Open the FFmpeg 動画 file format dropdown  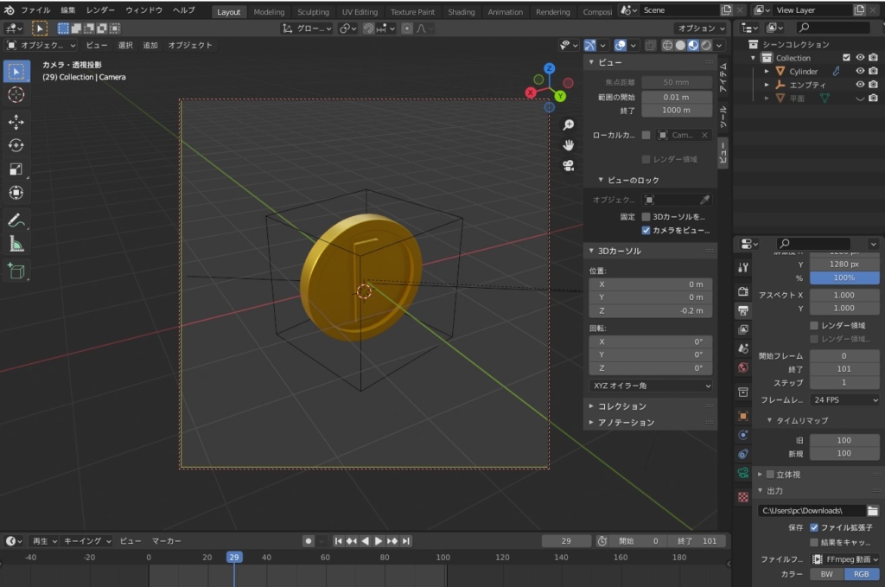pyautogui.click(x=843, y=559)
